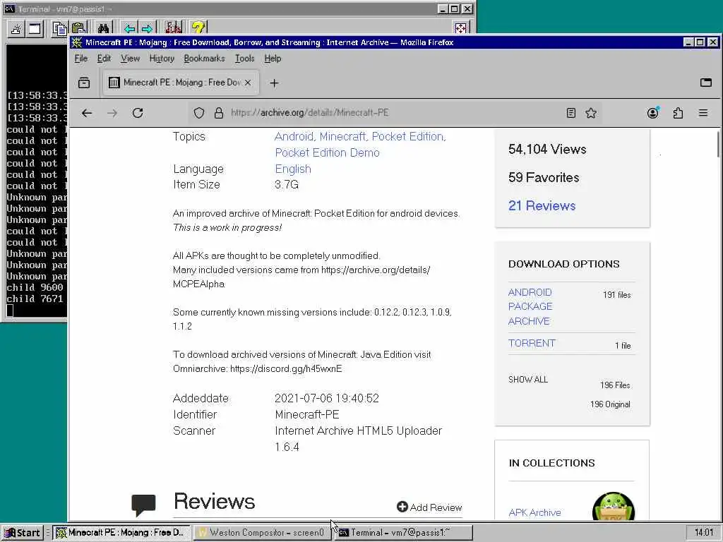Open a new tab with the plus button
The width and height of the screenshot is (723, 542).
click(x=275, y=83)
